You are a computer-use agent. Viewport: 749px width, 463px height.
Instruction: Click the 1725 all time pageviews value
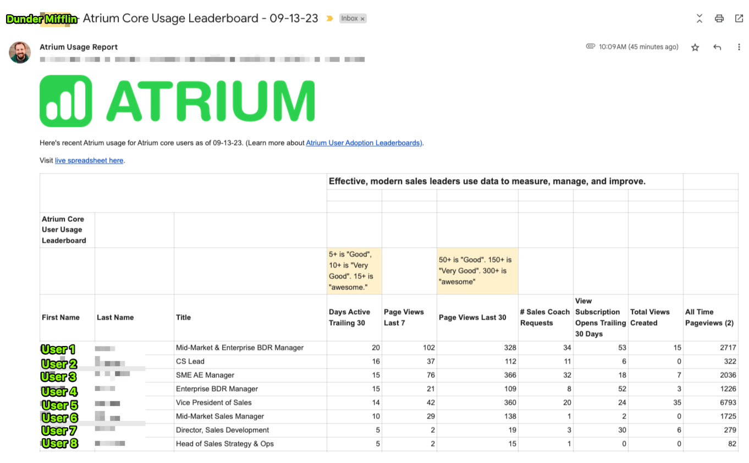point(727,416)
